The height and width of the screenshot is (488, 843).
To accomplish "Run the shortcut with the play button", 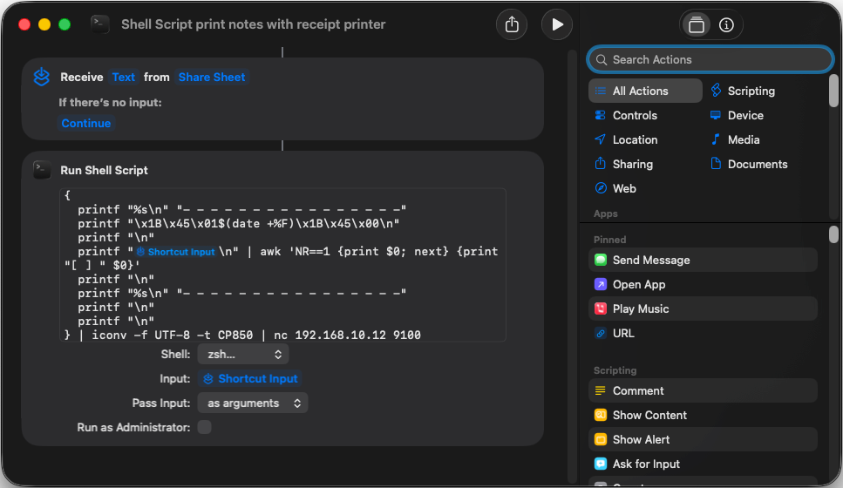I will 557,24.
